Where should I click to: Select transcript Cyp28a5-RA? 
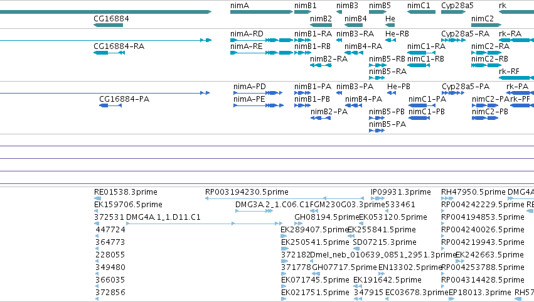point(453,40)
